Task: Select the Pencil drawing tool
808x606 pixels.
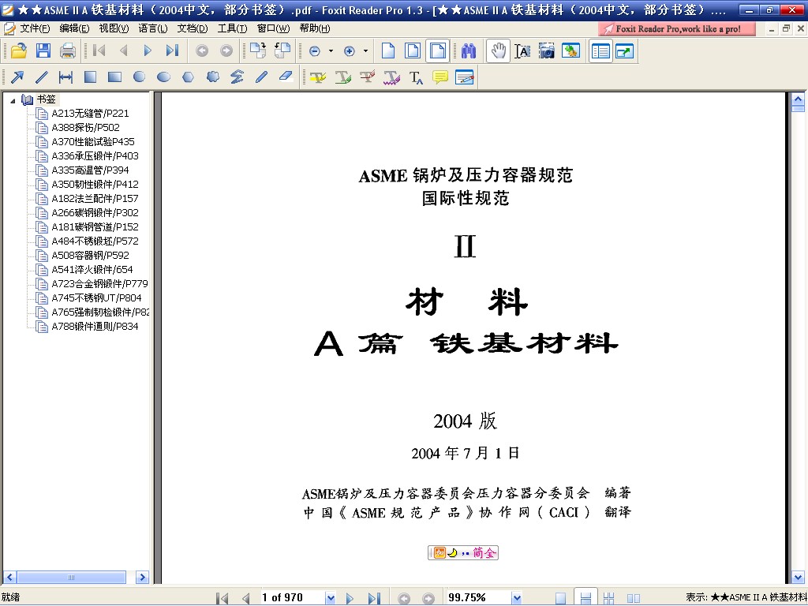Action: [x=261, y=77]
